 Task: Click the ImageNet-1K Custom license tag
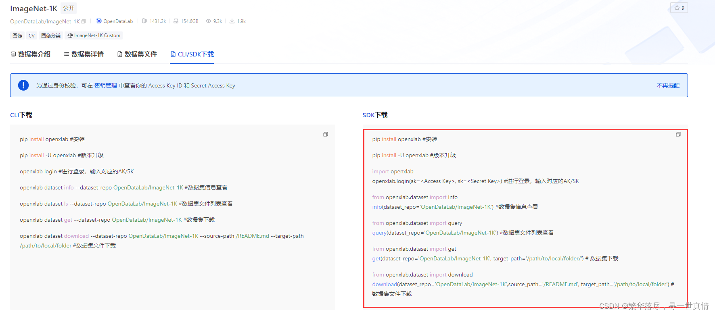(94, 35)
